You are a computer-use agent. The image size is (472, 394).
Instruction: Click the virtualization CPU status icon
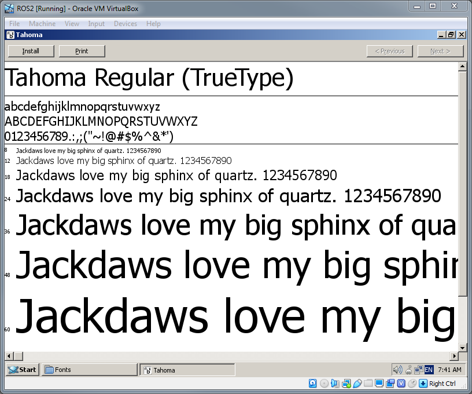point(401,384)
